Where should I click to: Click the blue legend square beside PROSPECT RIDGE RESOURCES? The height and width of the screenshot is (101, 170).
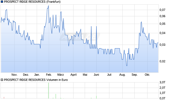tap(2, 2)
